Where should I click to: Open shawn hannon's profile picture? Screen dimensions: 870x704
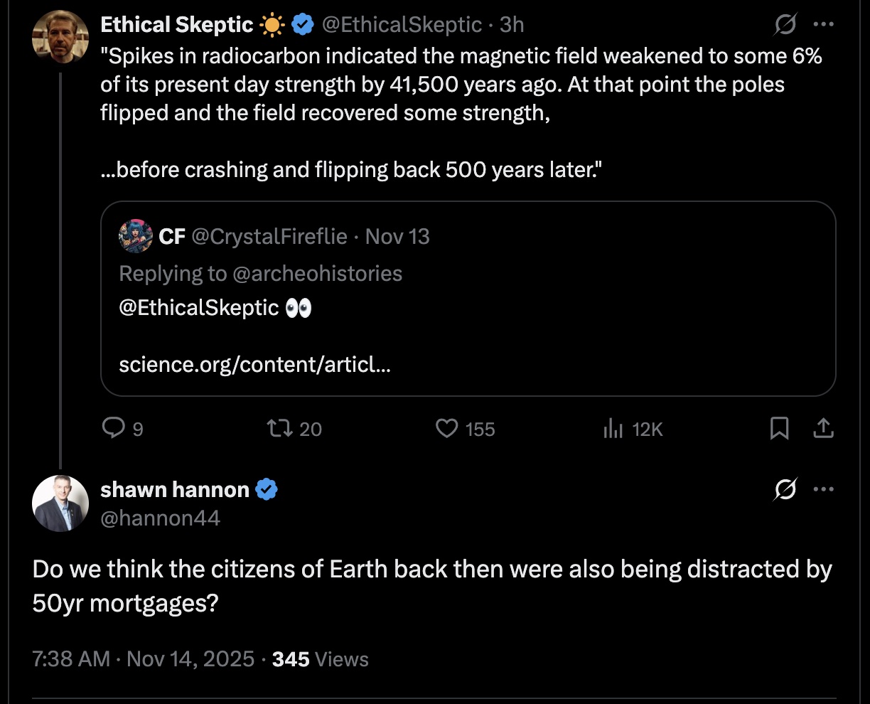point(60,503)
